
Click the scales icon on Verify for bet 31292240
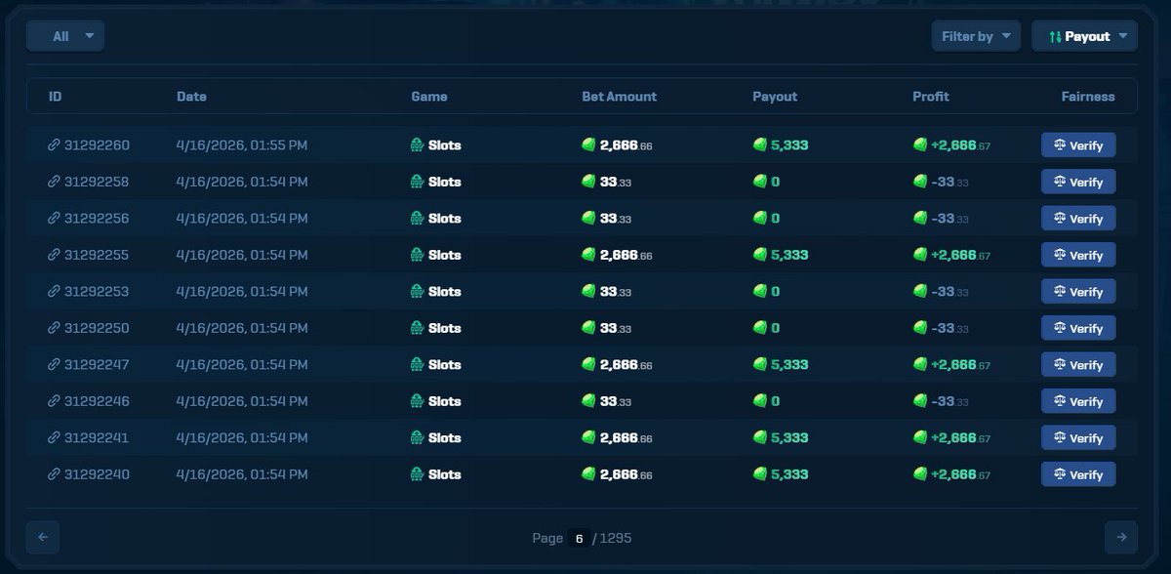pos(1059,474)
